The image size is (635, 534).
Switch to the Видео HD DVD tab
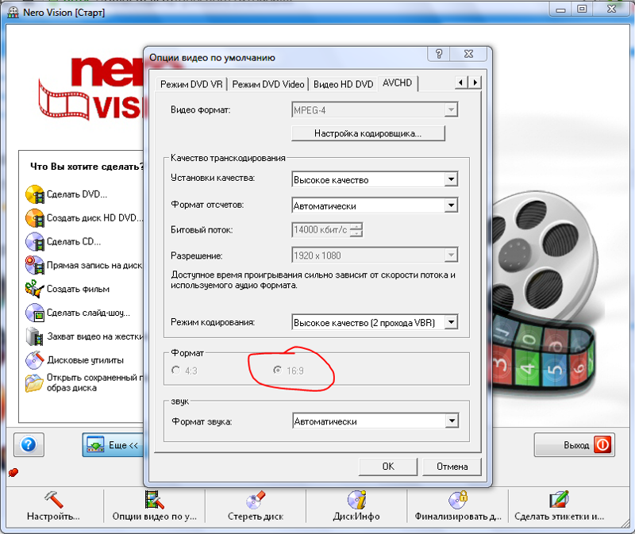[x=344, y=84]
